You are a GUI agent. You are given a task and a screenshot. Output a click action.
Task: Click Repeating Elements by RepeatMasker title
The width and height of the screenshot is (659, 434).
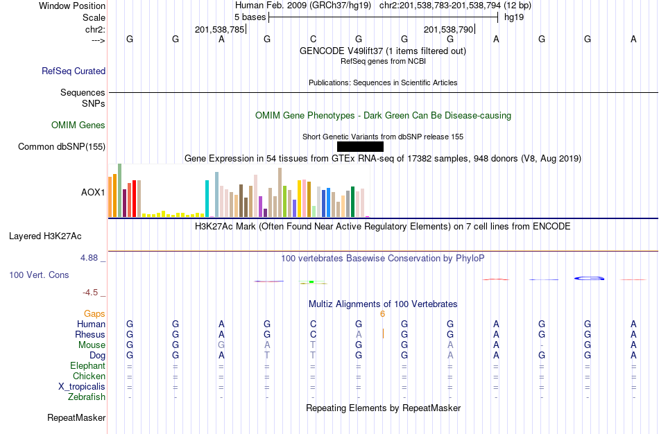tap(384, 408)
